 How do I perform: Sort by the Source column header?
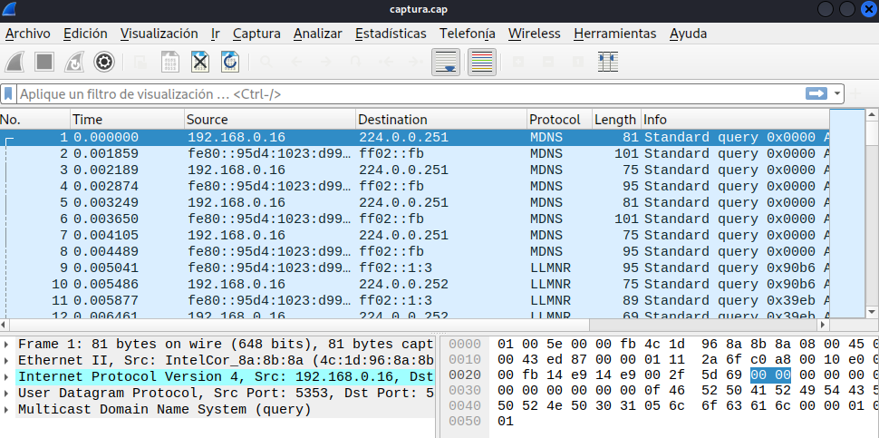(270, 120)
